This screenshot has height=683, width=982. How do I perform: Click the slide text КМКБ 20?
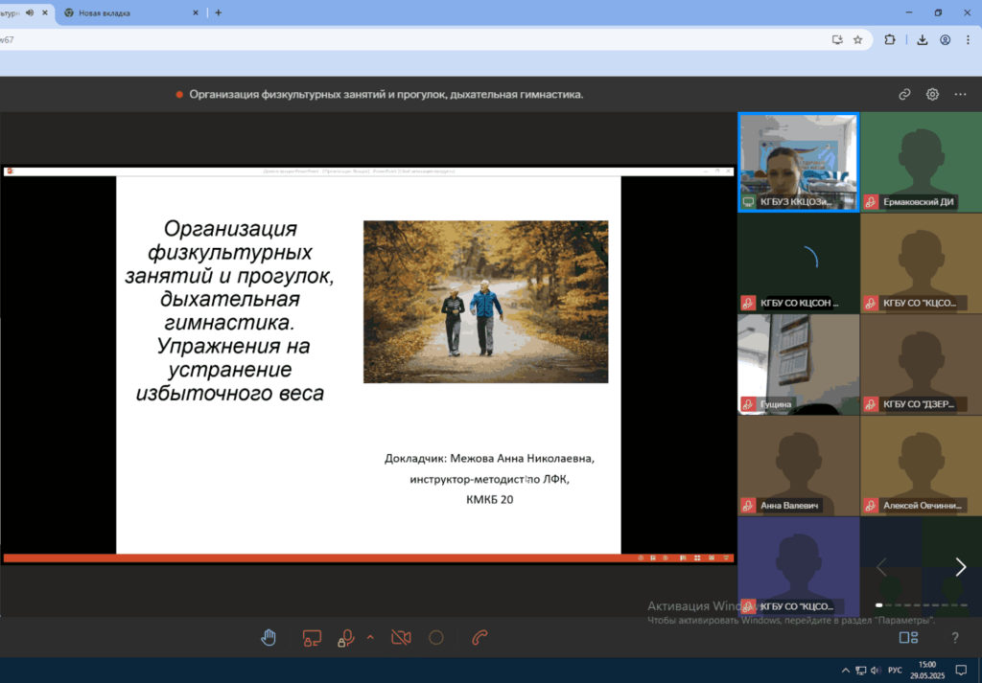pyautogui.click(x=490, y=500)
